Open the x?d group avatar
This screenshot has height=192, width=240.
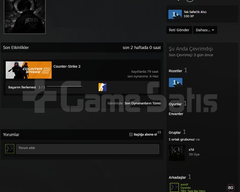[177, 153]
